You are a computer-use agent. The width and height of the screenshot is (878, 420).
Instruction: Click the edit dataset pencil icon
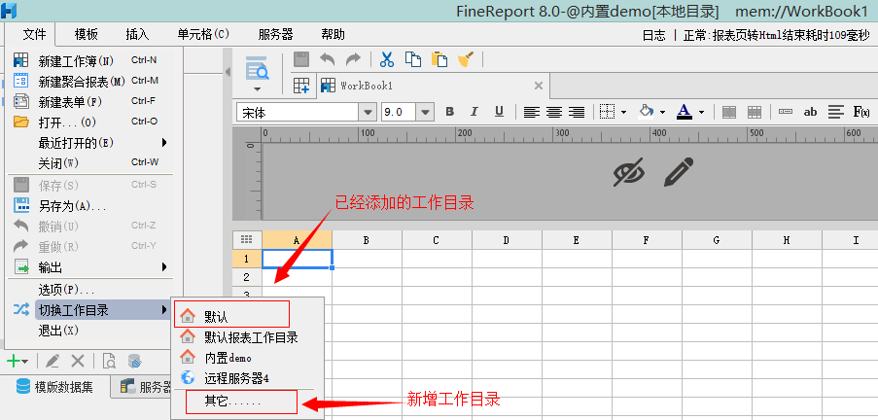[x=53, y=362]
